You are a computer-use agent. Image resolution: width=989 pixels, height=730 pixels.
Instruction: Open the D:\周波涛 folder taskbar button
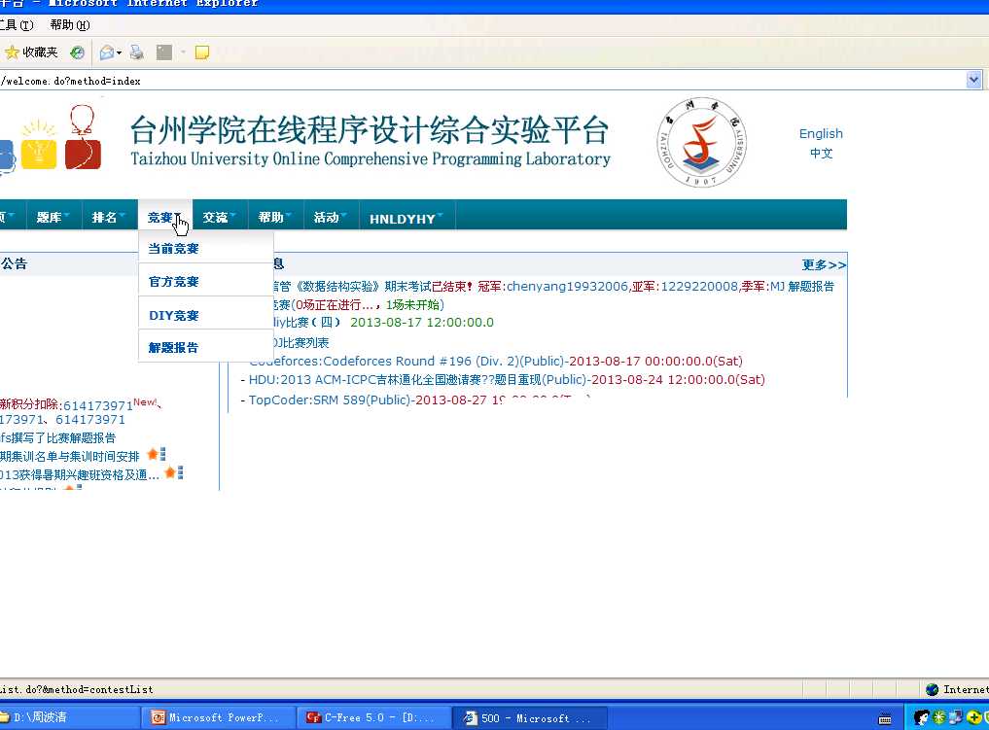tap(68, 717)
